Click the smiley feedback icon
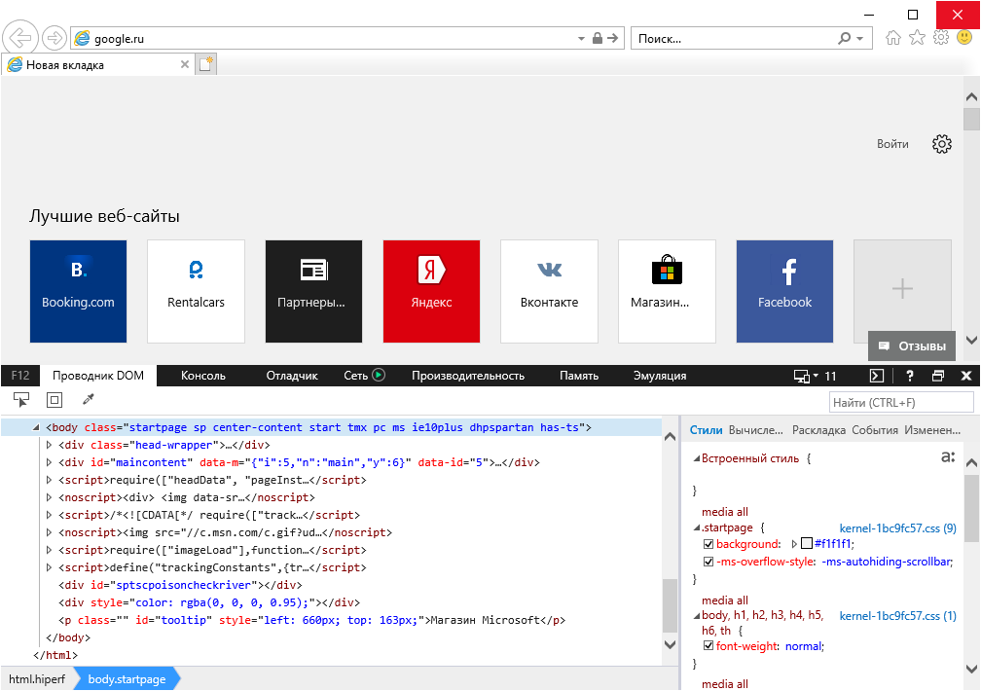 click(x=964, y=38)
